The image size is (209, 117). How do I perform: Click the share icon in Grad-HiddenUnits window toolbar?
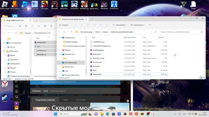pyautogui.click(x=45, y=26)
